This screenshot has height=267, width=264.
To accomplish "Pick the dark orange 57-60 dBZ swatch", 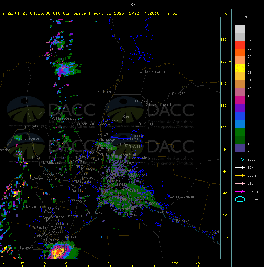I will click(x=240, y=52).
